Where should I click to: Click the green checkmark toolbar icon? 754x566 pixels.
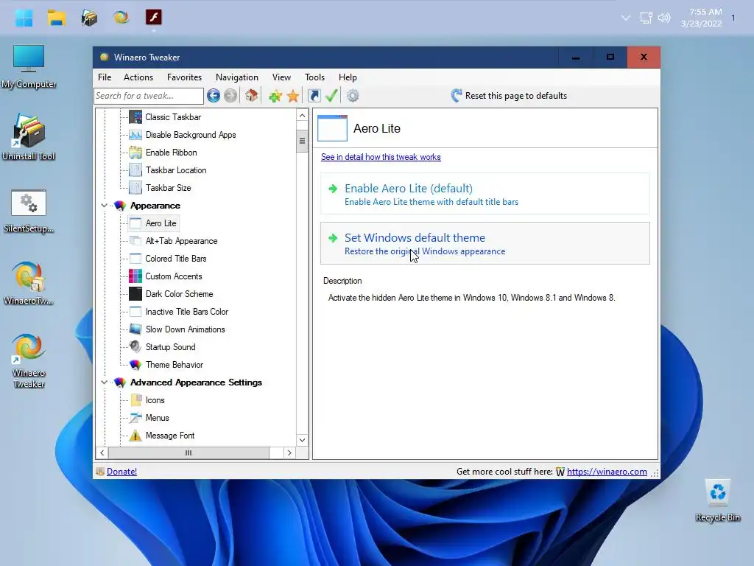331,96
